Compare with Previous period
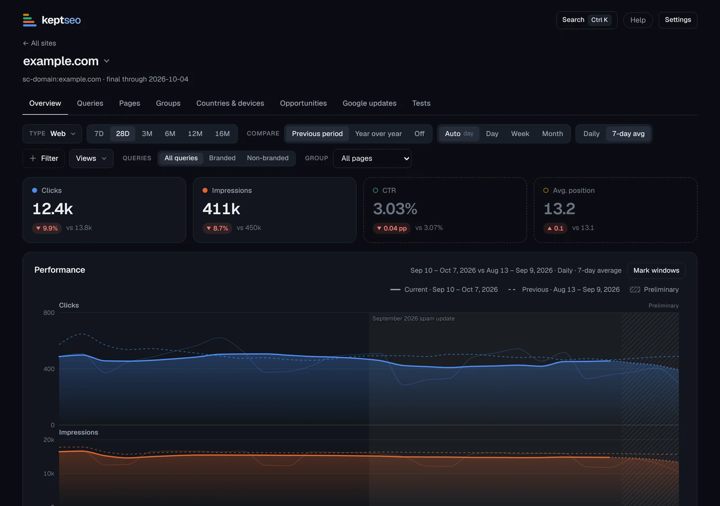This screenshot has width=720, height=506. 317,134
